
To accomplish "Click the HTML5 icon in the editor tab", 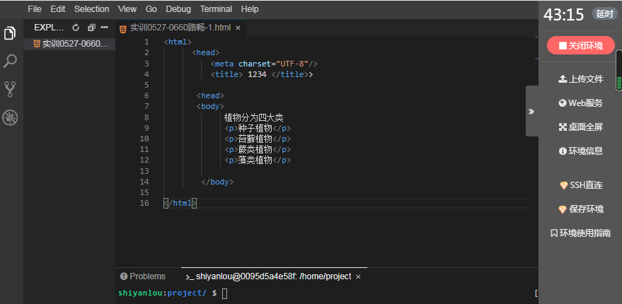I will (123, 28).
